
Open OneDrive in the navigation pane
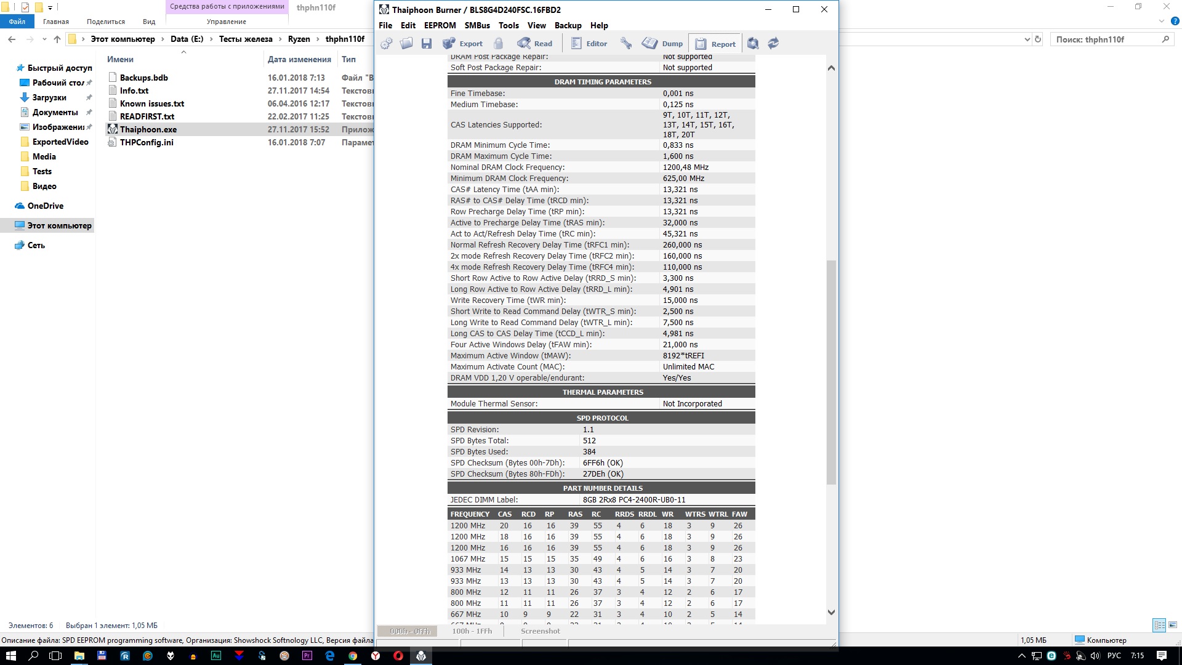click(45, 206)
